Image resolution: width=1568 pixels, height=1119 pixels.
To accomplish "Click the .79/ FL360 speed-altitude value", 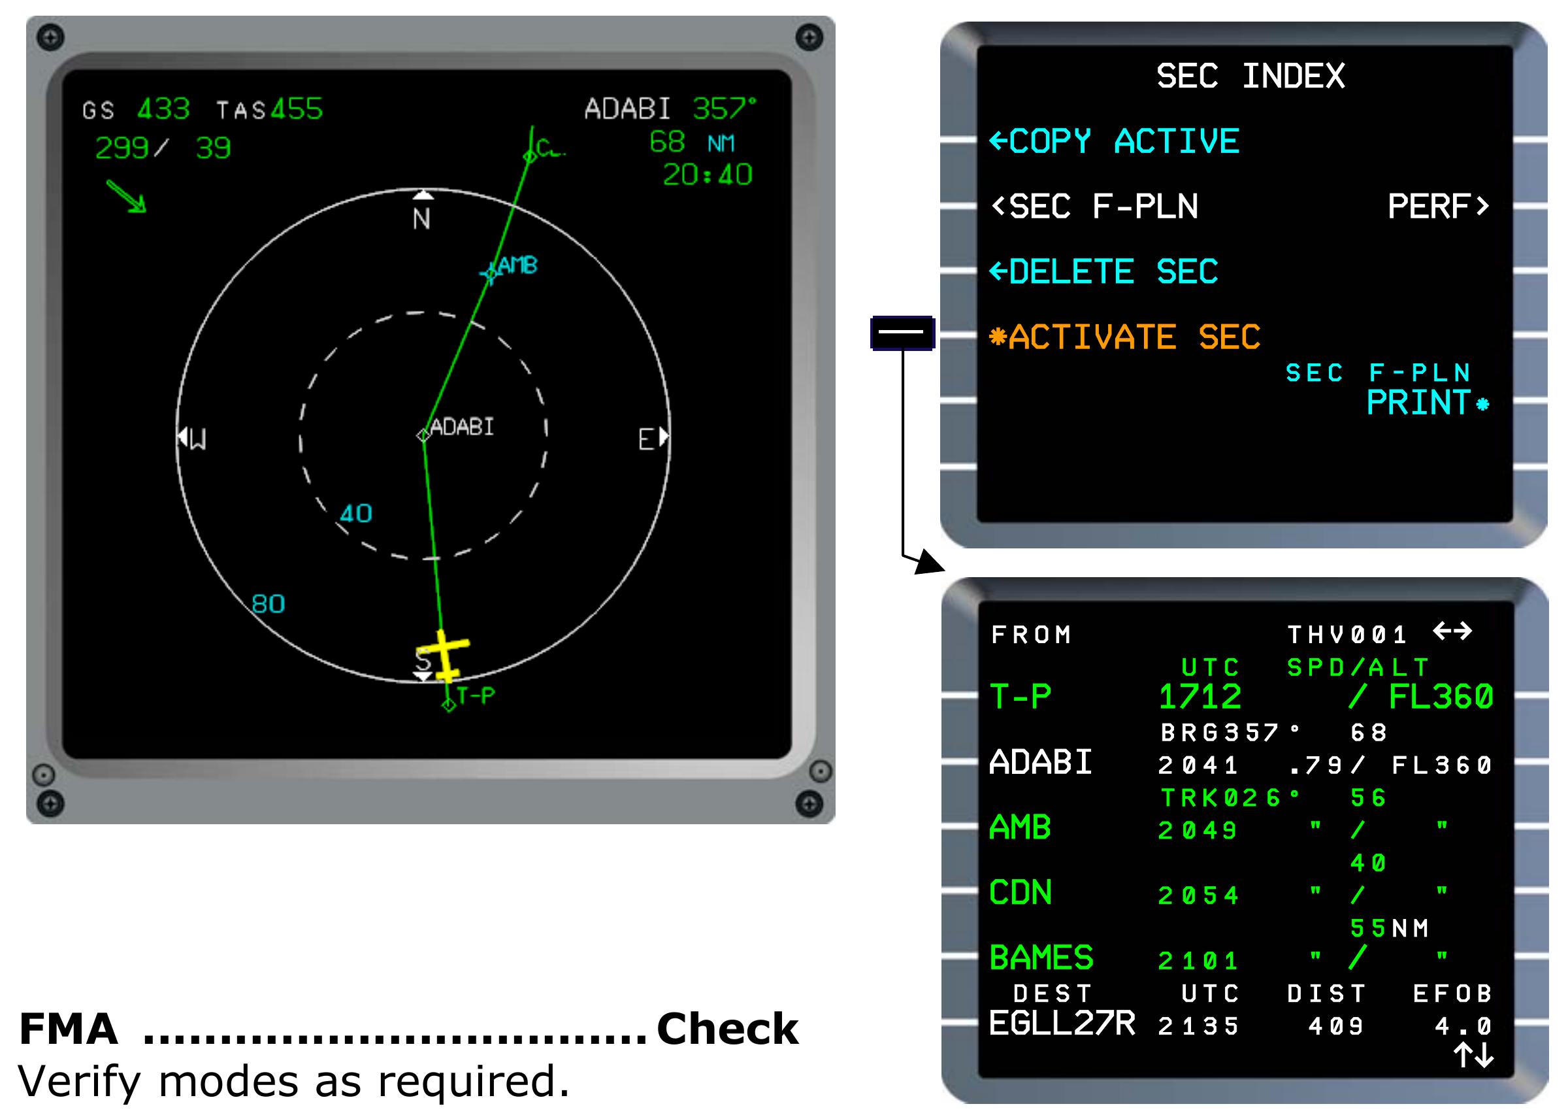I will pyautogui.click(x=1390, y=765).
